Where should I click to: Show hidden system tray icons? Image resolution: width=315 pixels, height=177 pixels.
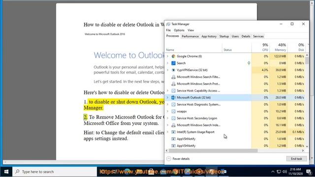[x=273, y=172]
